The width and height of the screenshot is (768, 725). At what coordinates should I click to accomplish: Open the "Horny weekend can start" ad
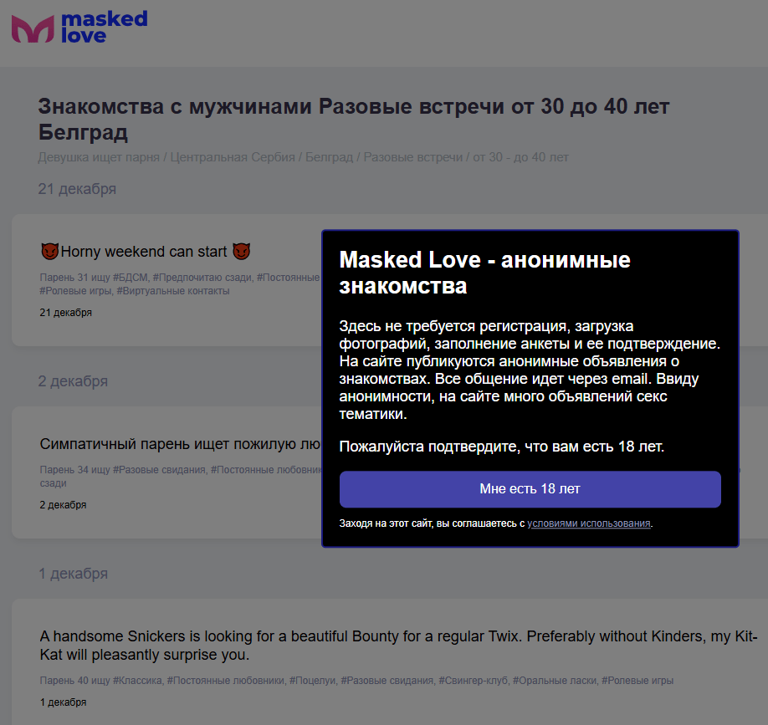coord(145,252)
